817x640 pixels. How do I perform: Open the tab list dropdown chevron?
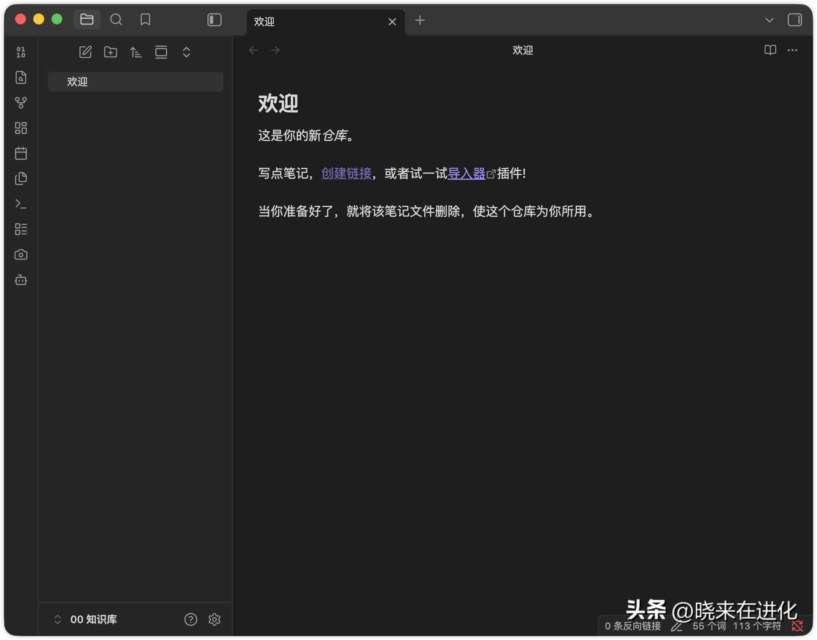point(769,20)
